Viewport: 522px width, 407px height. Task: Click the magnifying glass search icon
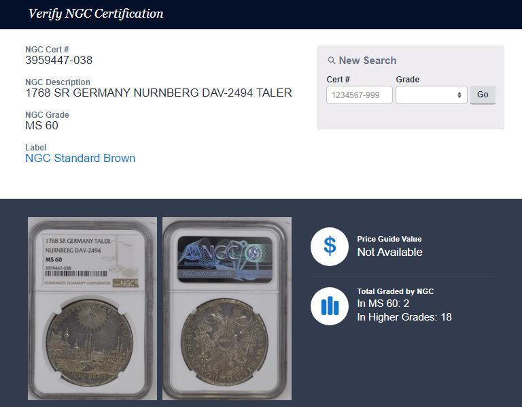click(x=331, y=61)
